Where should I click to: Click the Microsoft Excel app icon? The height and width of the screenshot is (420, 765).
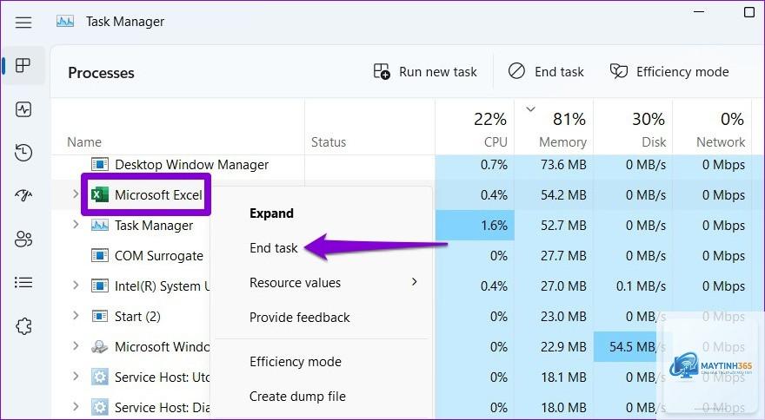(x=100, y=195)
